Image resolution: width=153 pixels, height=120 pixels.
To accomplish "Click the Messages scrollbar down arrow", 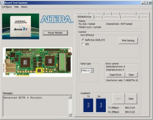I will 70,115.
